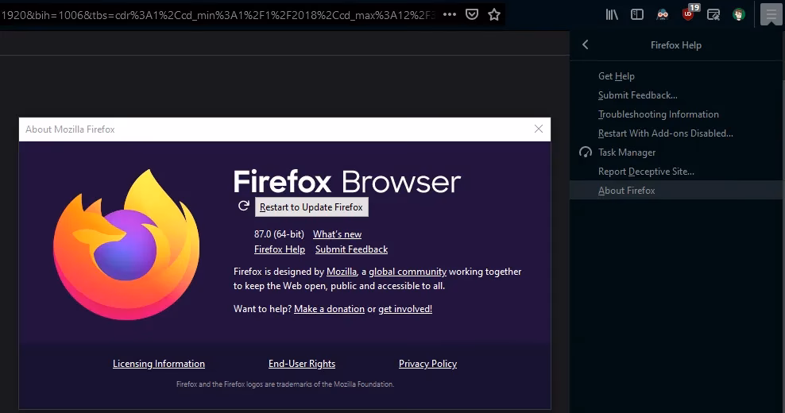
Task: Open uBlock Origin extension with 19 badge
Action: (690, 13)
